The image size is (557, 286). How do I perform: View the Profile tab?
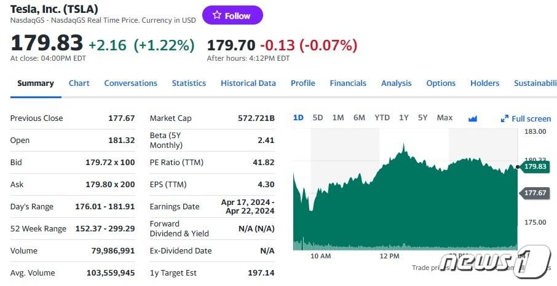pyautogui.click(x=302, y=83)
